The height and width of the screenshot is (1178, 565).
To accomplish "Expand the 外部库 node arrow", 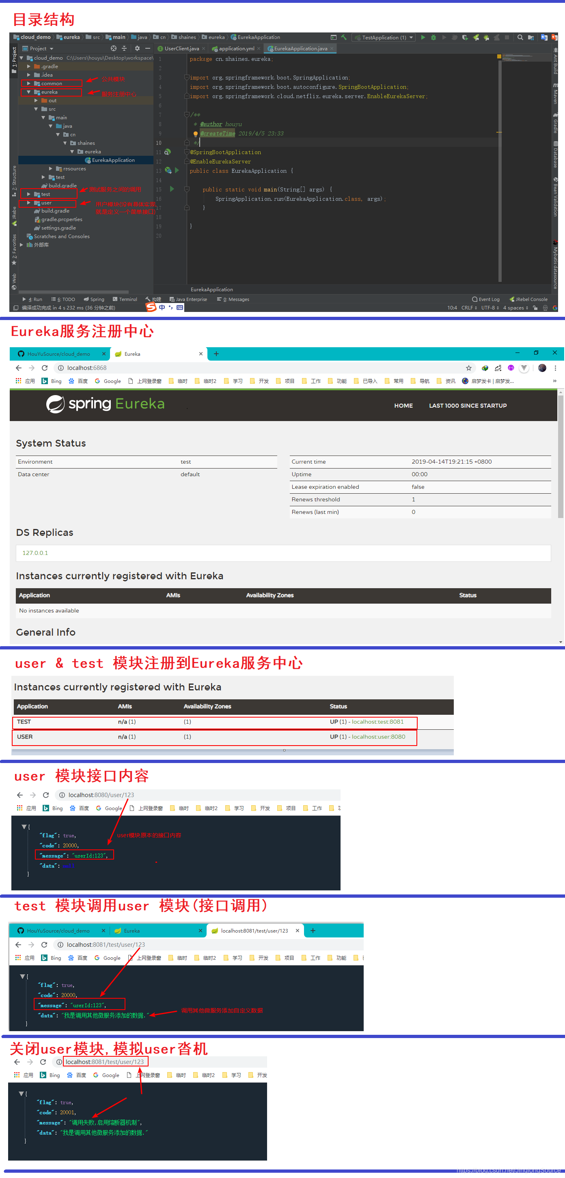I will (x=21, y=245).
